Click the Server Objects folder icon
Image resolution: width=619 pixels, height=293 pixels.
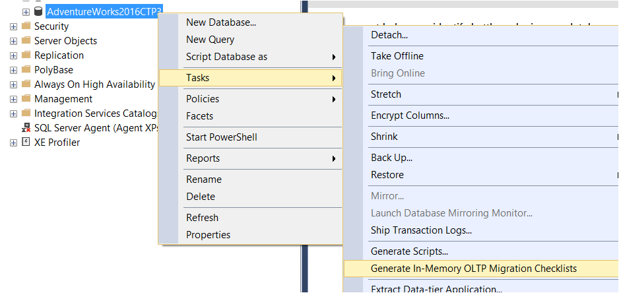point(26,41)
